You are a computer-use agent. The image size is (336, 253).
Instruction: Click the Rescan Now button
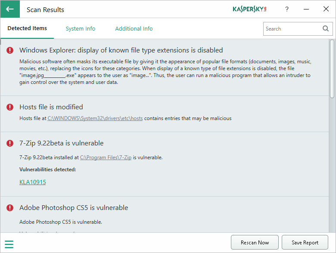(255, 243)
